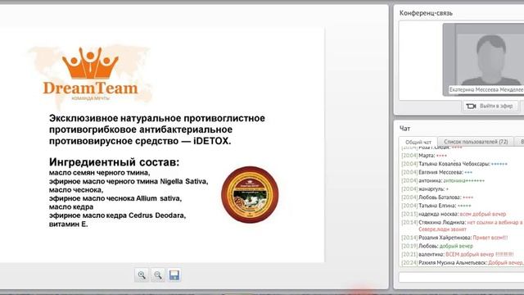Viewport: 524px width, 295px height.
Task: Click the 'Чат' panel heading
Action: click(x=404, y=129)
